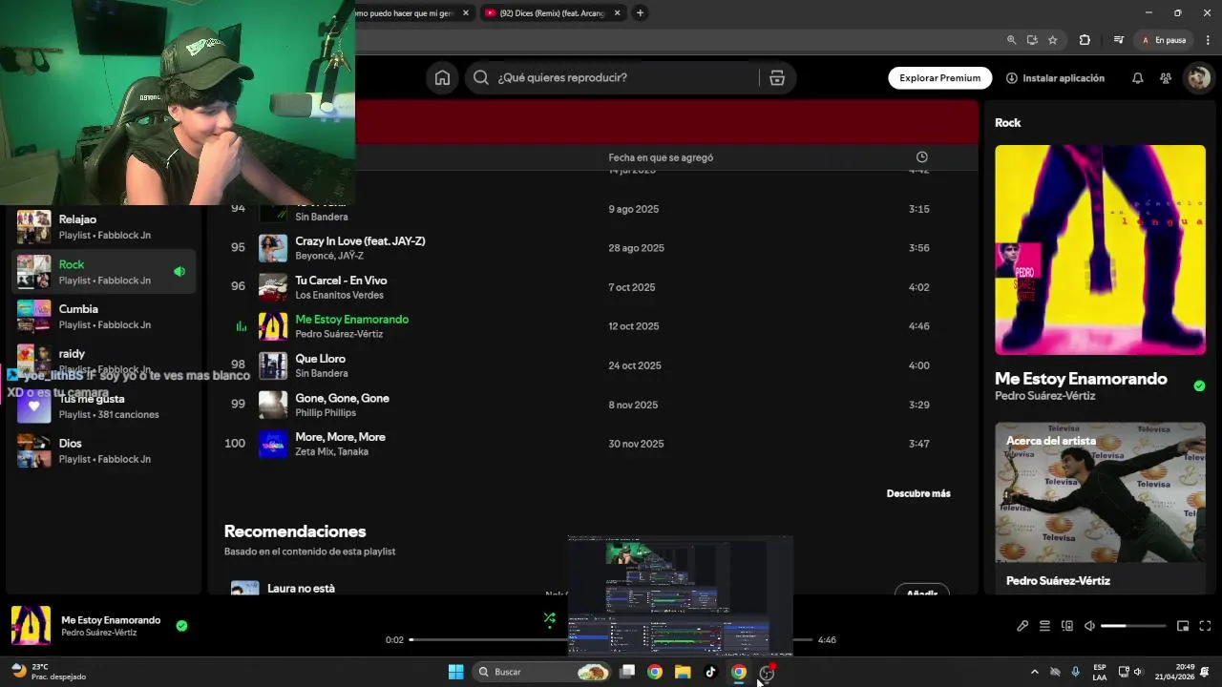Screen dimensions: 1222x687
Task: Click the install app icon in the address bar
Action: pos(1032,40)
